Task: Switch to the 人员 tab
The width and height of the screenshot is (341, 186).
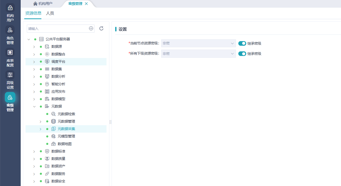Action: (x=50, y=13)
